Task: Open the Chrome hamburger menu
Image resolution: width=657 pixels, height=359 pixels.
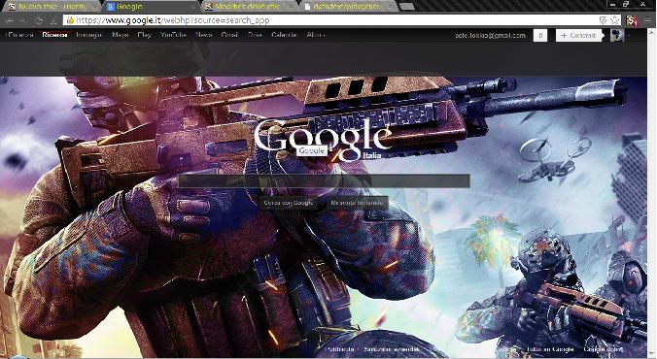Action: coord(648,20)
